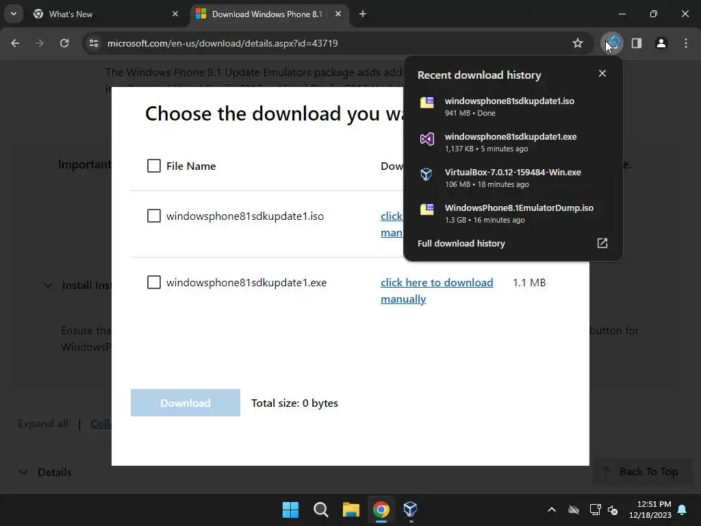This screenshot has width=701, height=526.
Task: Open VirtualBox-7.0.12-159484-Win.exe download entry
Action: (x=513, y=177)
